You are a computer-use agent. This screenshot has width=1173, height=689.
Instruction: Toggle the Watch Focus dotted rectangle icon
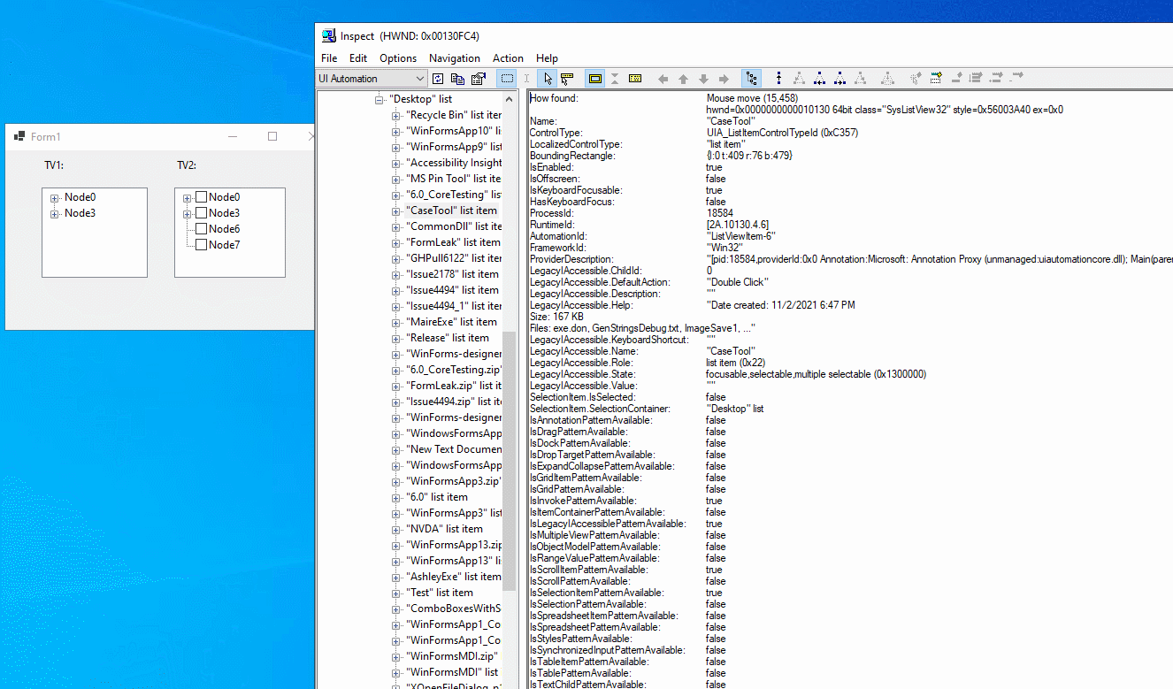(507, 79)
